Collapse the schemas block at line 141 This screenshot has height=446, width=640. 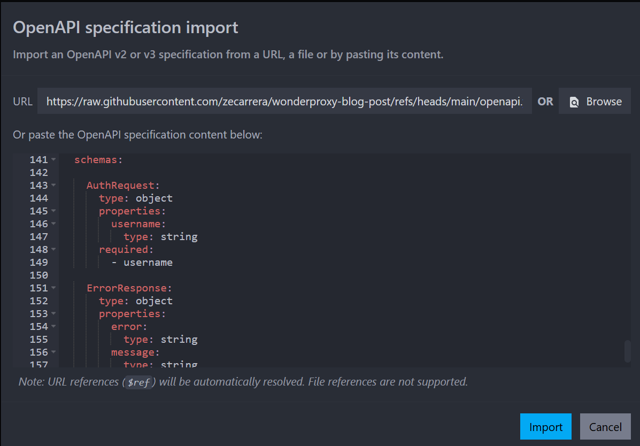53,159
